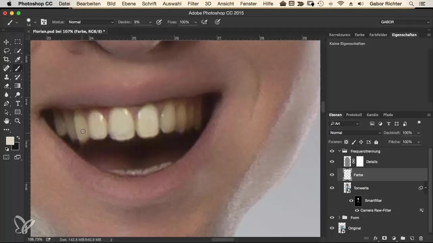Viewport: 433px width, 243px height.
Task: Change screen mode in toolbar
Action: (17, 157)
